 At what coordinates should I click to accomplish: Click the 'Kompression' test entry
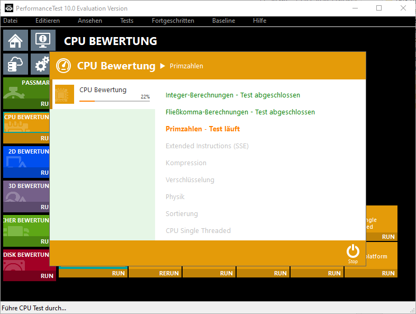pyautogui.click(x=186, y=163)
